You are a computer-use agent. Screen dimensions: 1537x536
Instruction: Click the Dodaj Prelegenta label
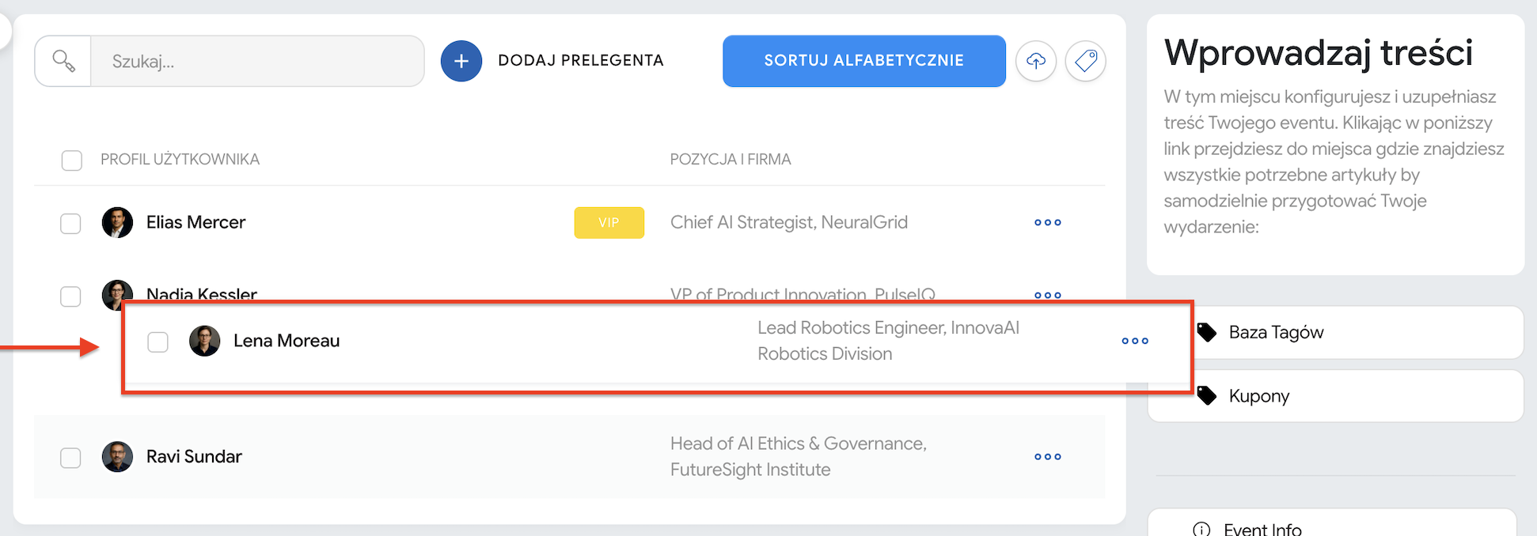[x=581, y=61]
